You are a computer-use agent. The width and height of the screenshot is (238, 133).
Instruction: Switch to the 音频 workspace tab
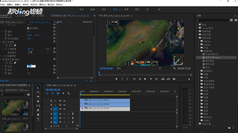(126, 9)
